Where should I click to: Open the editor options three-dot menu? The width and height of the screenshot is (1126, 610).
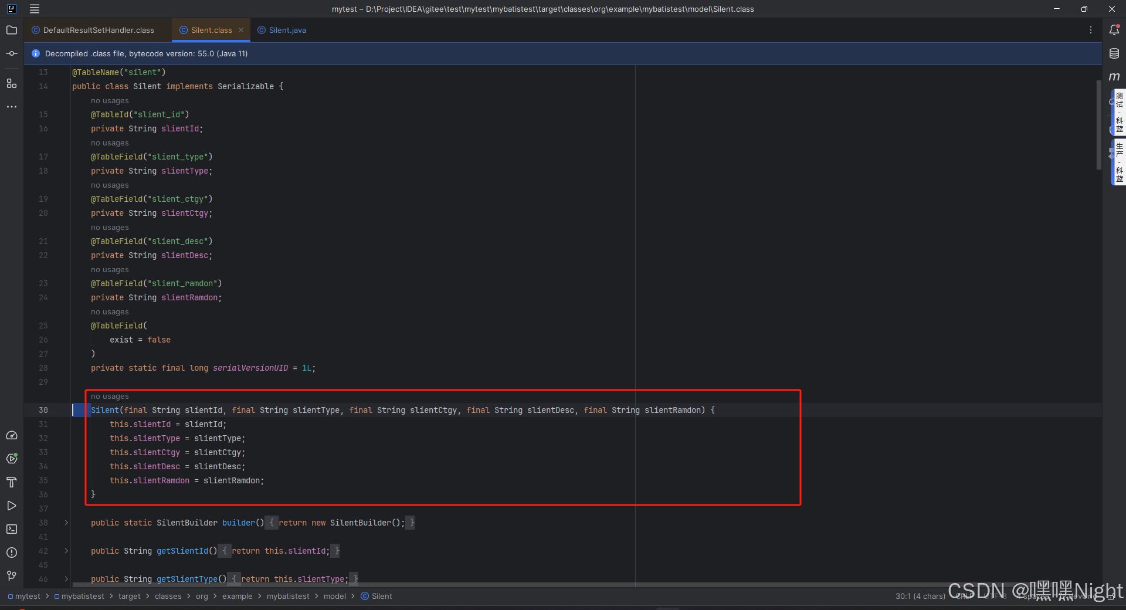click(x=1091, y=30)
